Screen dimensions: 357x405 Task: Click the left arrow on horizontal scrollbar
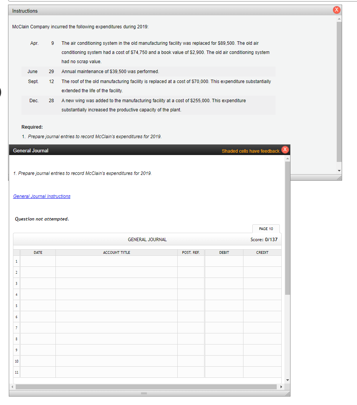[12, 387]
